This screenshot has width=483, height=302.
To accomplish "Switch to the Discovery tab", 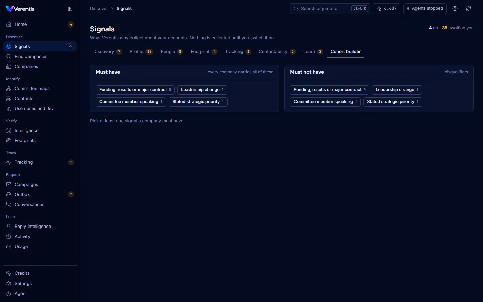I will (x=108, y=52).
